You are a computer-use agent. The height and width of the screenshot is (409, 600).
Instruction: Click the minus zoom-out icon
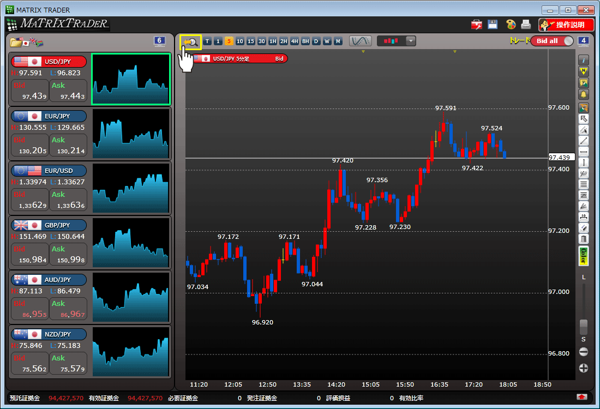[x=584, y=352]
